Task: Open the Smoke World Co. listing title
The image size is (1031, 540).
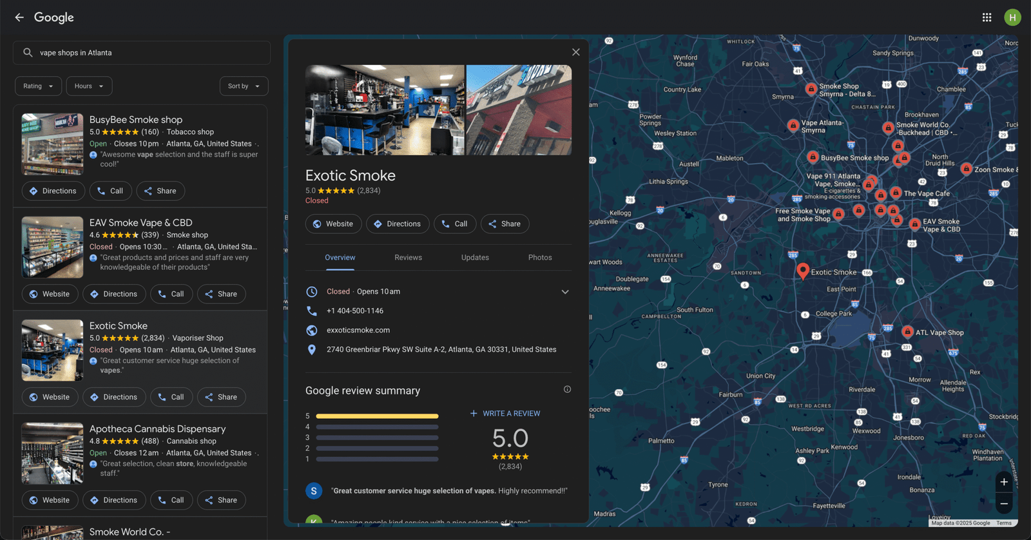Action: pyautogui.click(x=130, y=532)
